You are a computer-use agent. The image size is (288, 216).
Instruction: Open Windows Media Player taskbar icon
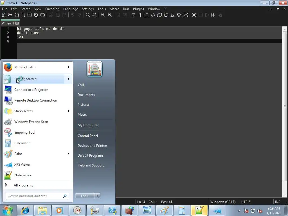(60, 210)
